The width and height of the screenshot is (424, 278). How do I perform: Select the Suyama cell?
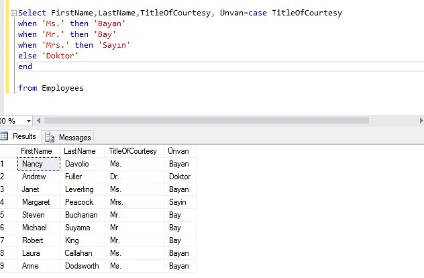point(83,228)
